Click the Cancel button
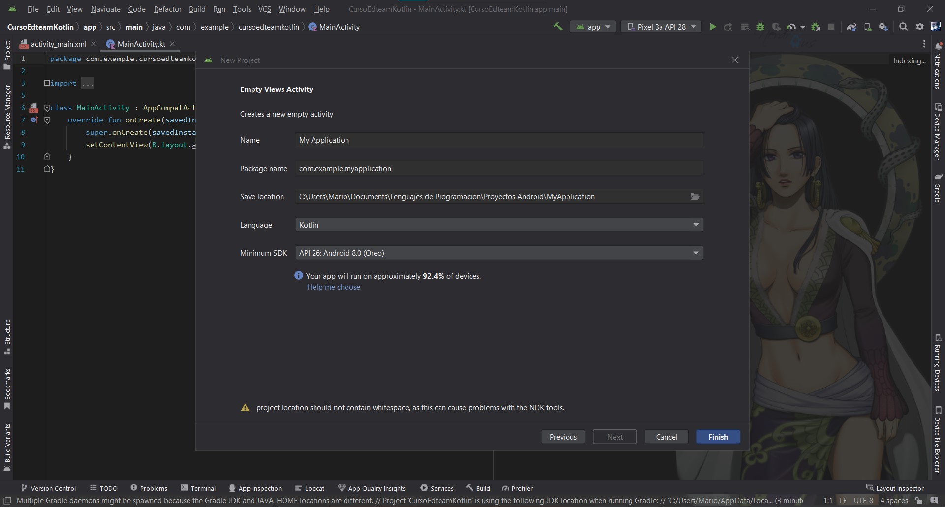 [666, 437]
